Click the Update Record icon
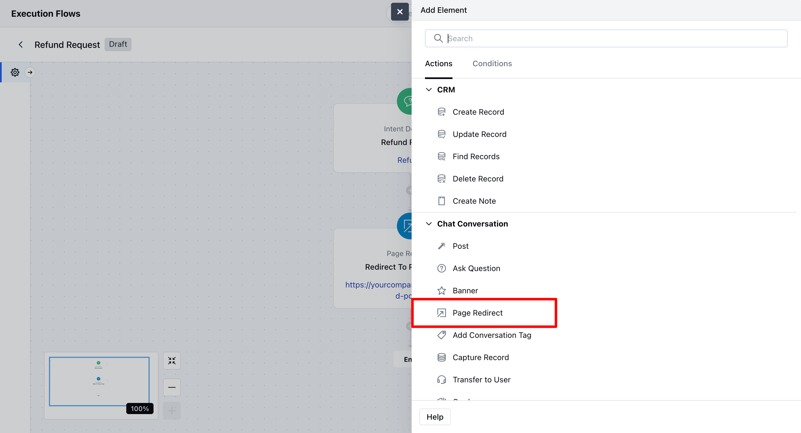Viewport: 801px width, 433px height. click(x=441, y=134)
